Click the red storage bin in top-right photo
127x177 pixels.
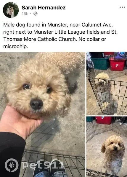[117, 64]
